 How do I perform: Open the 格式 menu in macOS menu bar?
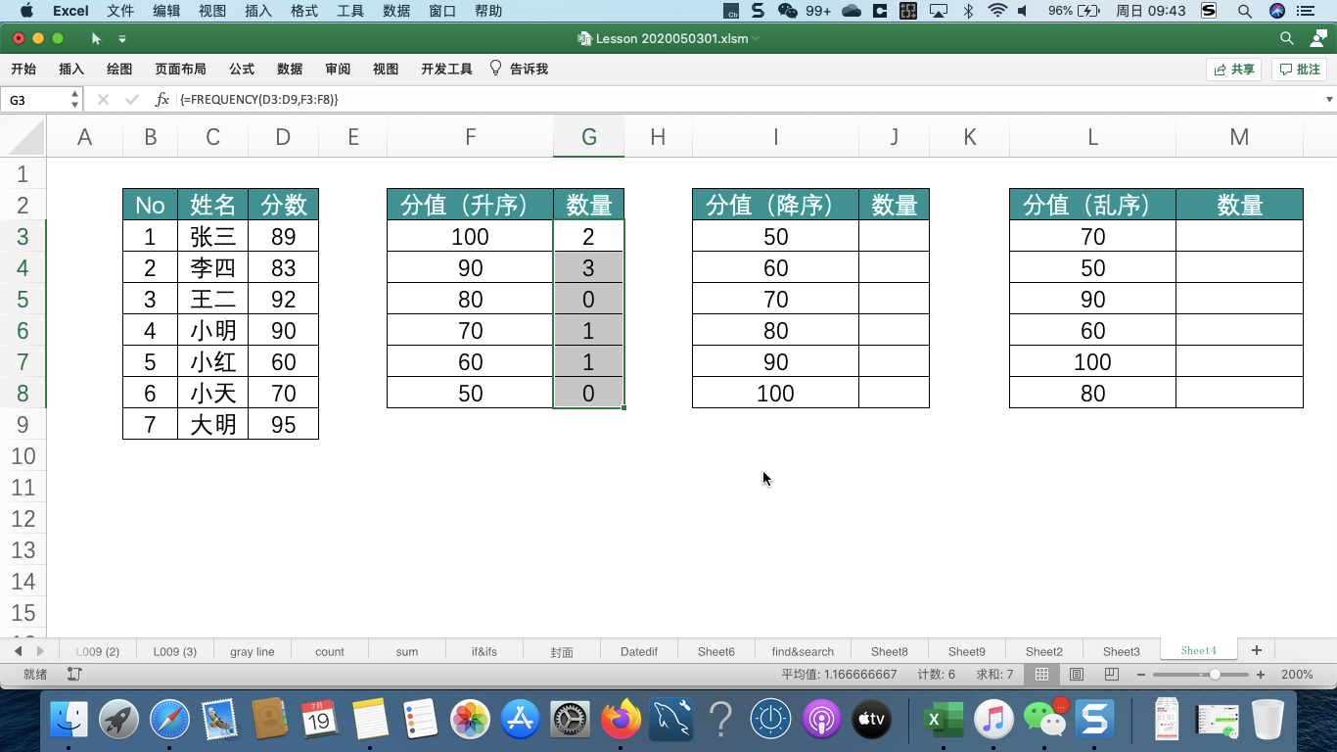304,11
